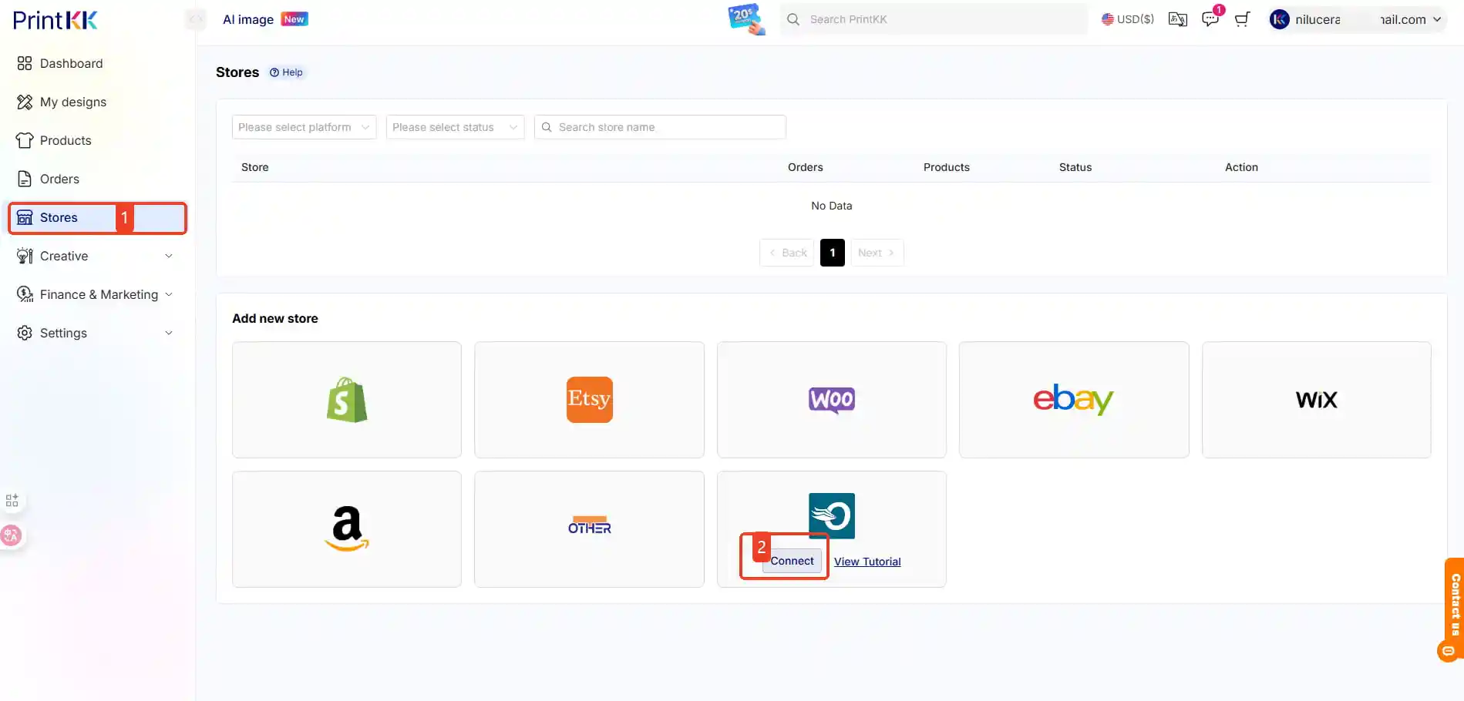1464x701 pixels.
Task: Expand the Creative menu
Action: coord(97,256)
